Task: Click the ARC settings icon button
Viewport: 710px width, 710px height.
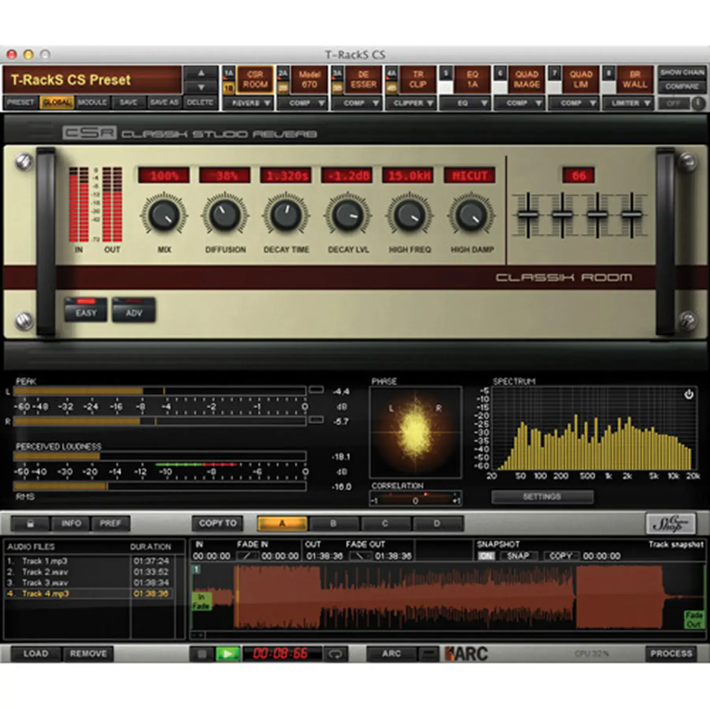Action: [428, 654]
